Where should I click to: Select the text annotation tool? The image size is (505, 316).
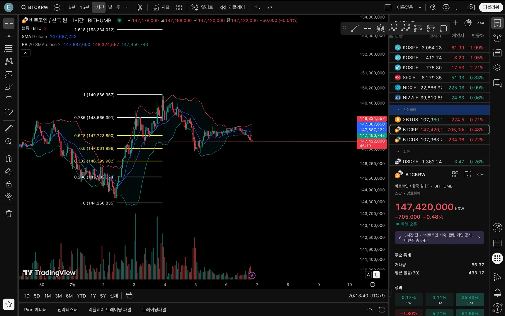coord(9,99)
